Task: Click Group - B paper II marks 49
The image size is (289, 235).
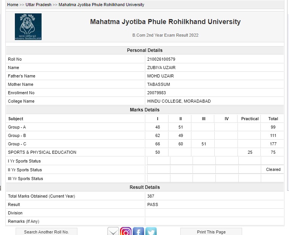Action: pyautogui.click(x=181, y=135)
